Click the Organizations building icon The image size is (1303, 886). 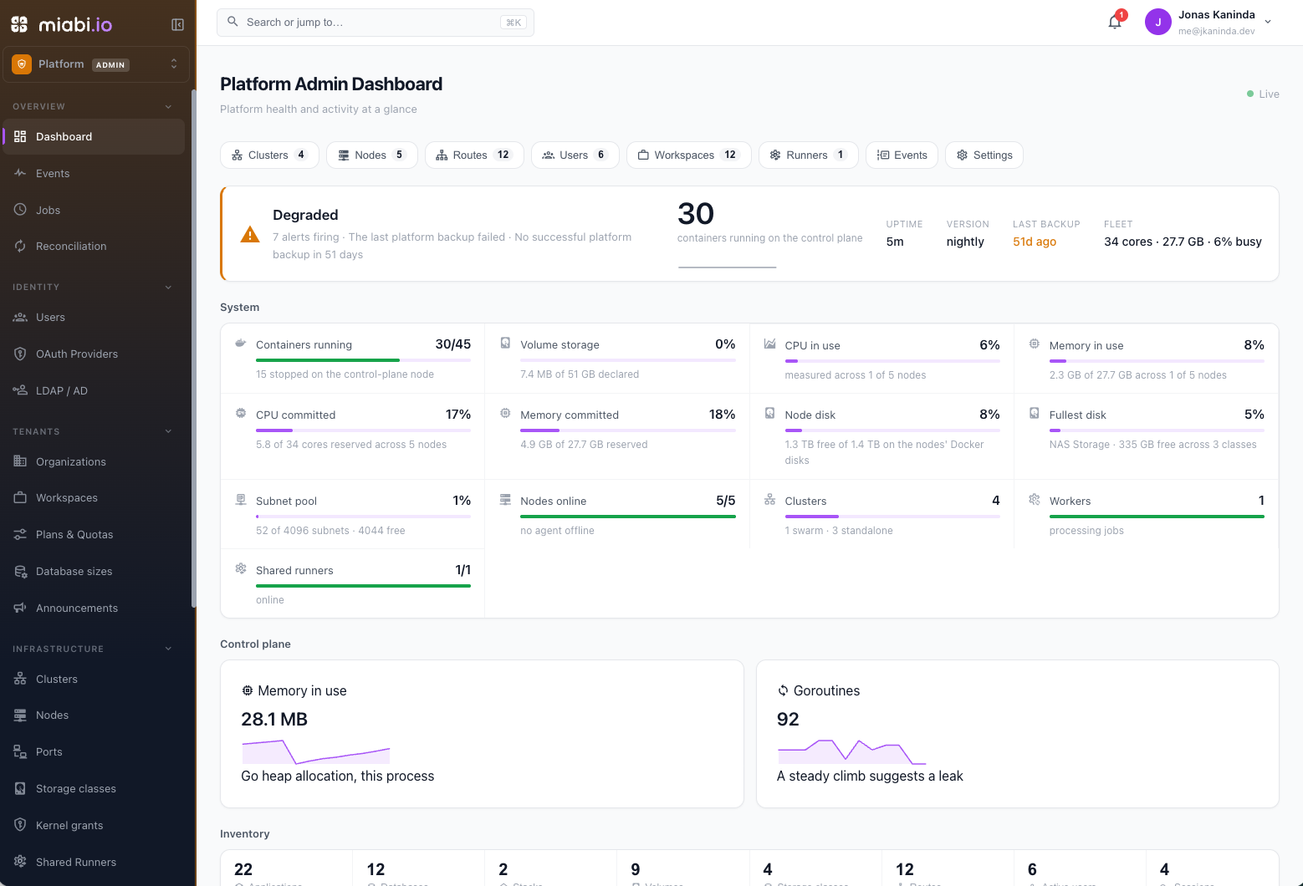tap(20, 461)
